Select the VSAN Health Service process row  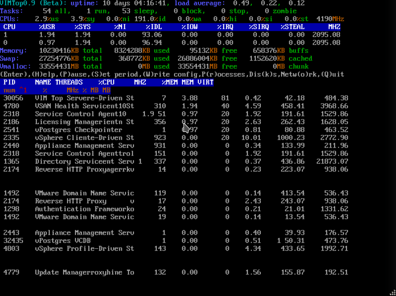click(x=176, y=106)
